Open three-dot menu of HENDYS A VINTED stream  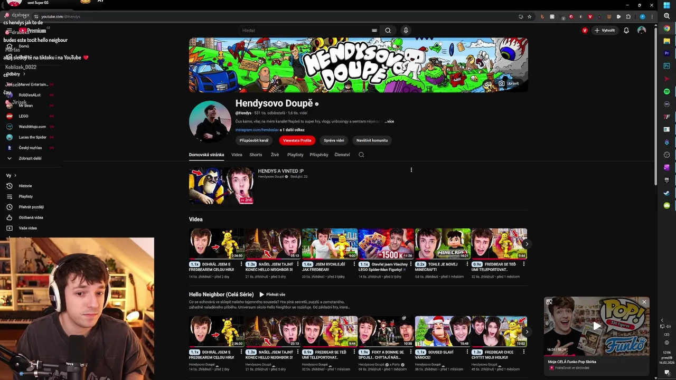pyautogui.click(x=411, y=170)
